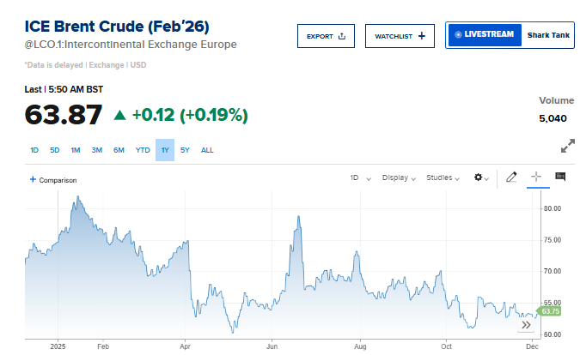Choose the 6M time range
580x355 pixels.
[119, 150]
